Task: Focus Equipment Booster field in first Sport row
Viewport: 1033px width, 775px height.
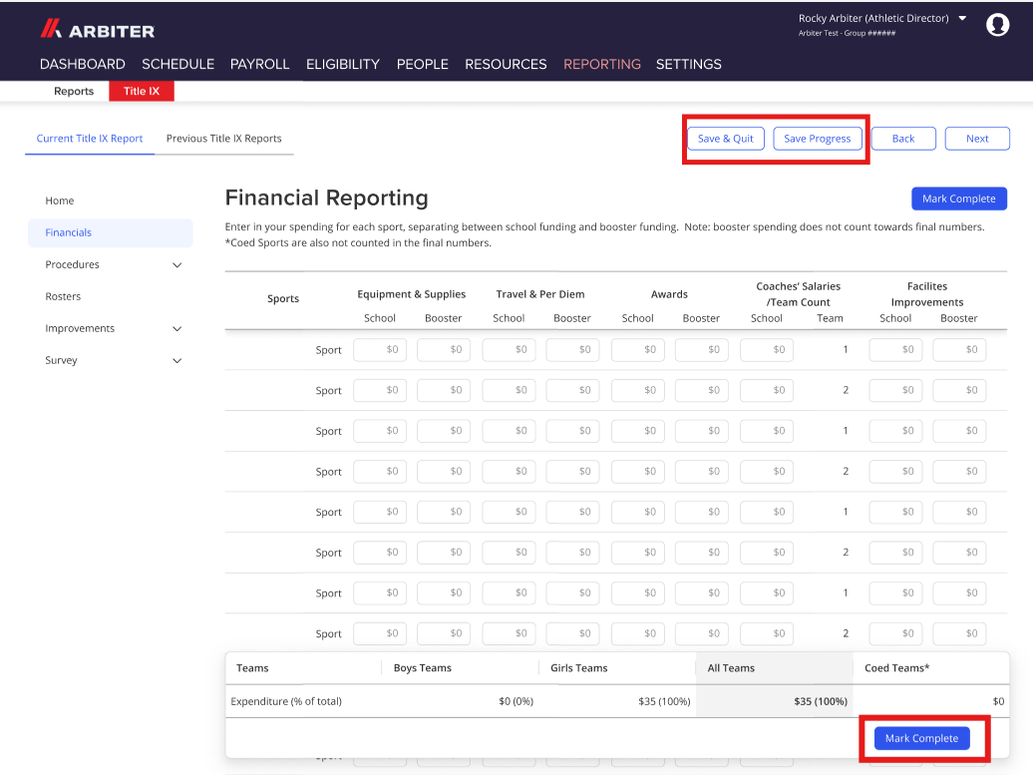Action: (x=444, y=349)
